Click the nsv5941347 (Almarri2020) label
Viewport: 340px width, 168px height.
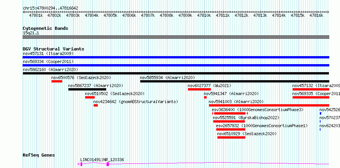pos(231,94)
